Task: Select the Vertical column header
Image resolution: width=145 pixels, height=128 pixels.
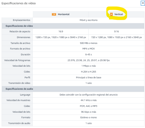Action: pyautogui.click(x=116, y=14)
